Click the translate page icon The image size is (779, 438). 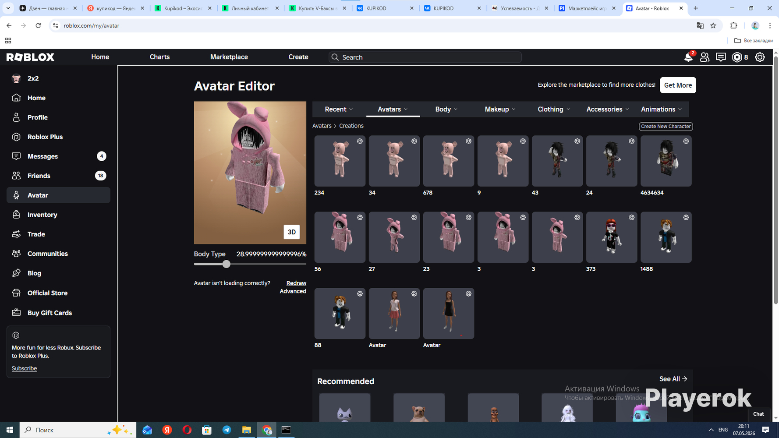(700, 26)
